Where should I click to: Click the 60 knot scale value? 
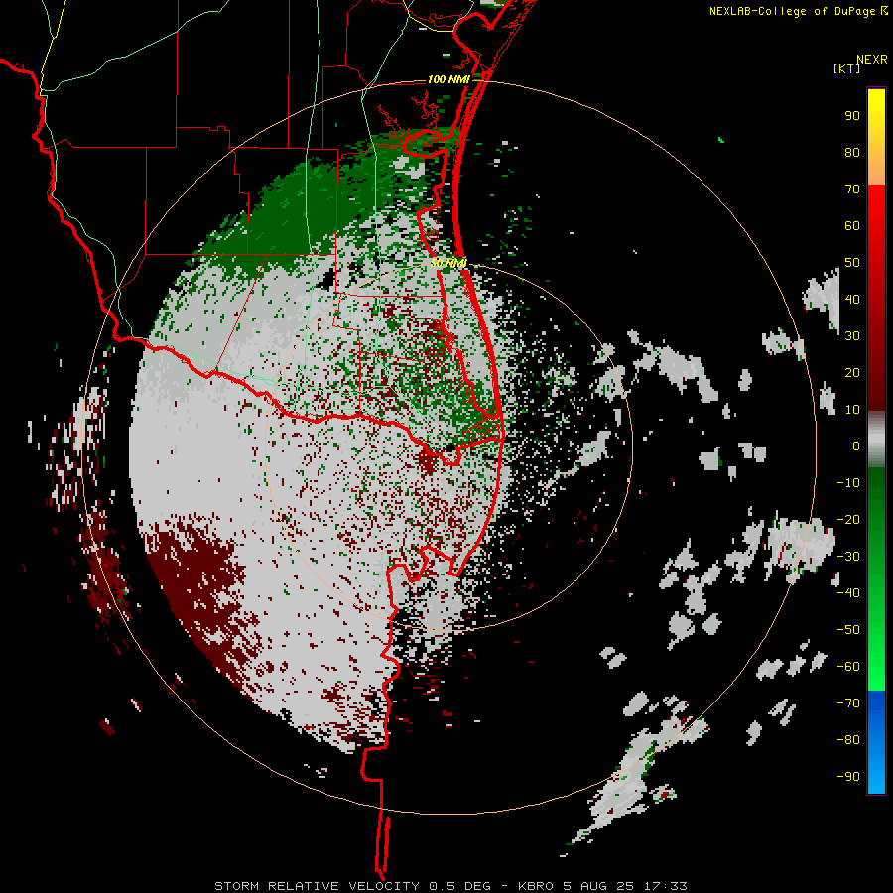pyautogui.click(x=852, y=225)
